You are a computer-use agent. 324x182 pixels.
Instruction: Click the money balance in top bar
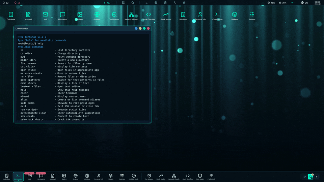pyautogui.click(x=107, y=3)
